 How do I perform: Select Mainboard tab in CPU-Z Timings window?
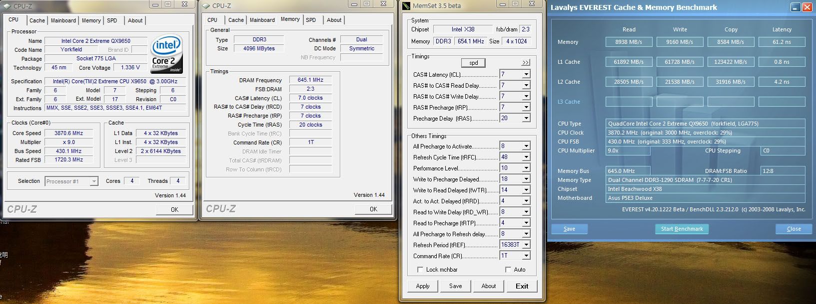[x=262, y=20]
